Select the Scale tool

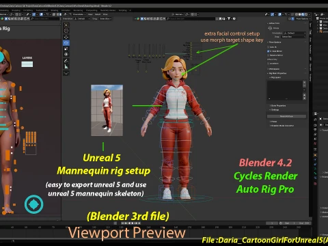[x=66, y=49]
